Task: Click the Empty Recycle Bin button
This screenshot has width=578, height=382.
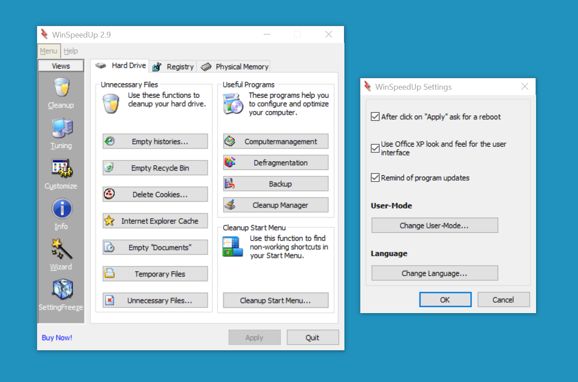Action: [155, 168]
